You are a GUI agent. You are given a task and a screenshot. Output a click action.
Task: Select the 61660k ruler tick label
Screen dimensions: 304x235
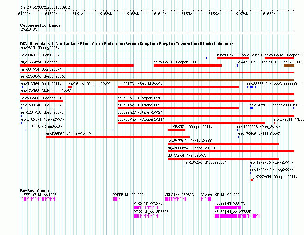coord(215,14)
